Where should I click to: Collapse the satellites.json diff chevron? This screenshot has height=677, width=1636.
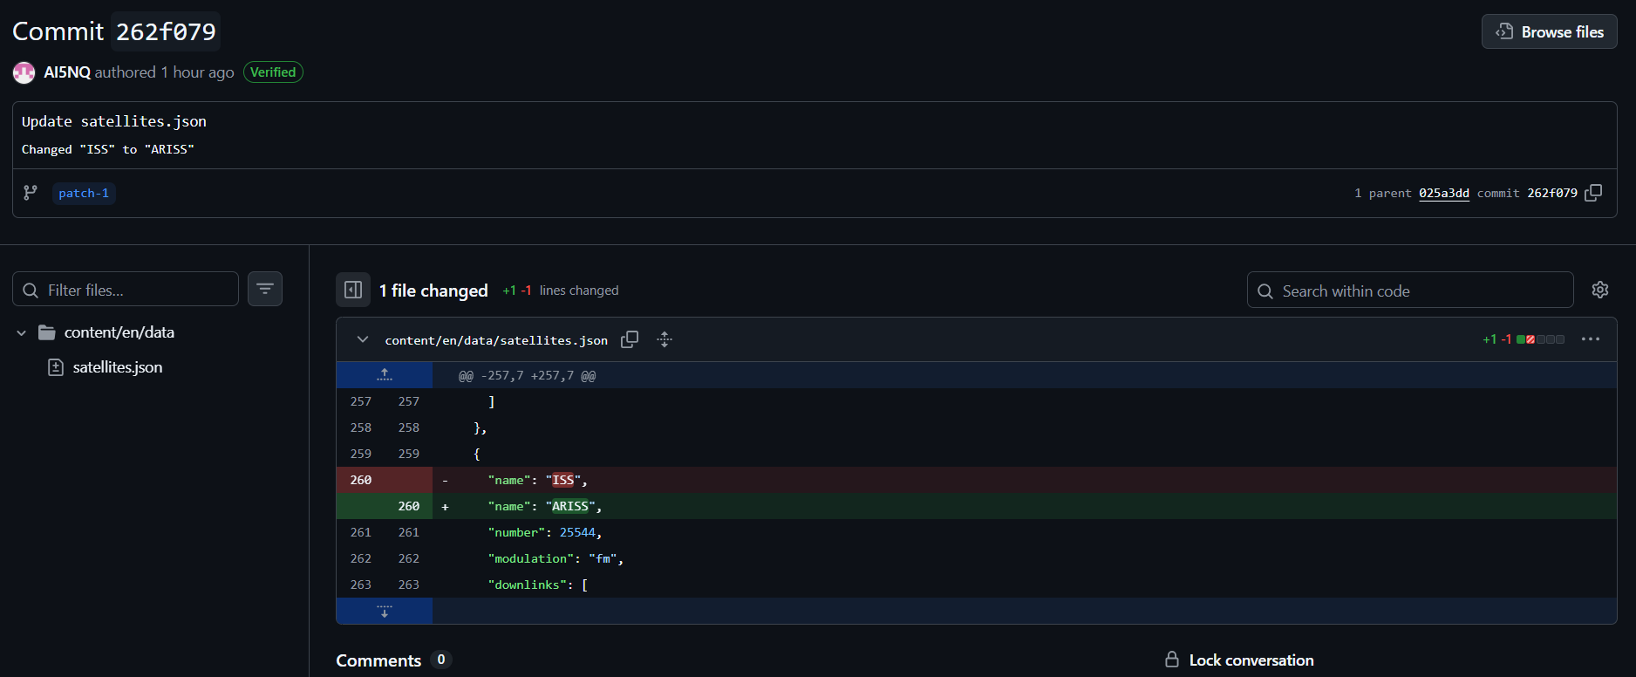coord(363,339)
